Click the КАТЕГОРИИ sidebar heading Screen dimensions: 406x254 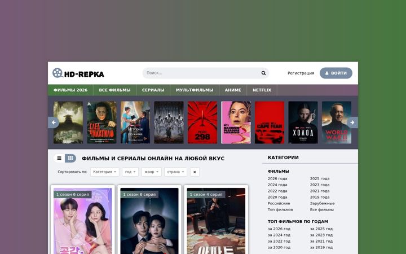(283, 157)
